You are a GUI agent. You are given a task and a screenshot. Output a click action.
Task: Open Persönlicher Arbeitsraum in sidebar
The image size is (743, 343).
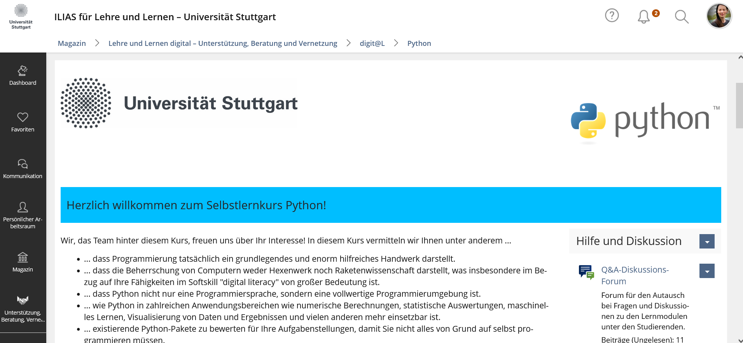click(23, 216)
